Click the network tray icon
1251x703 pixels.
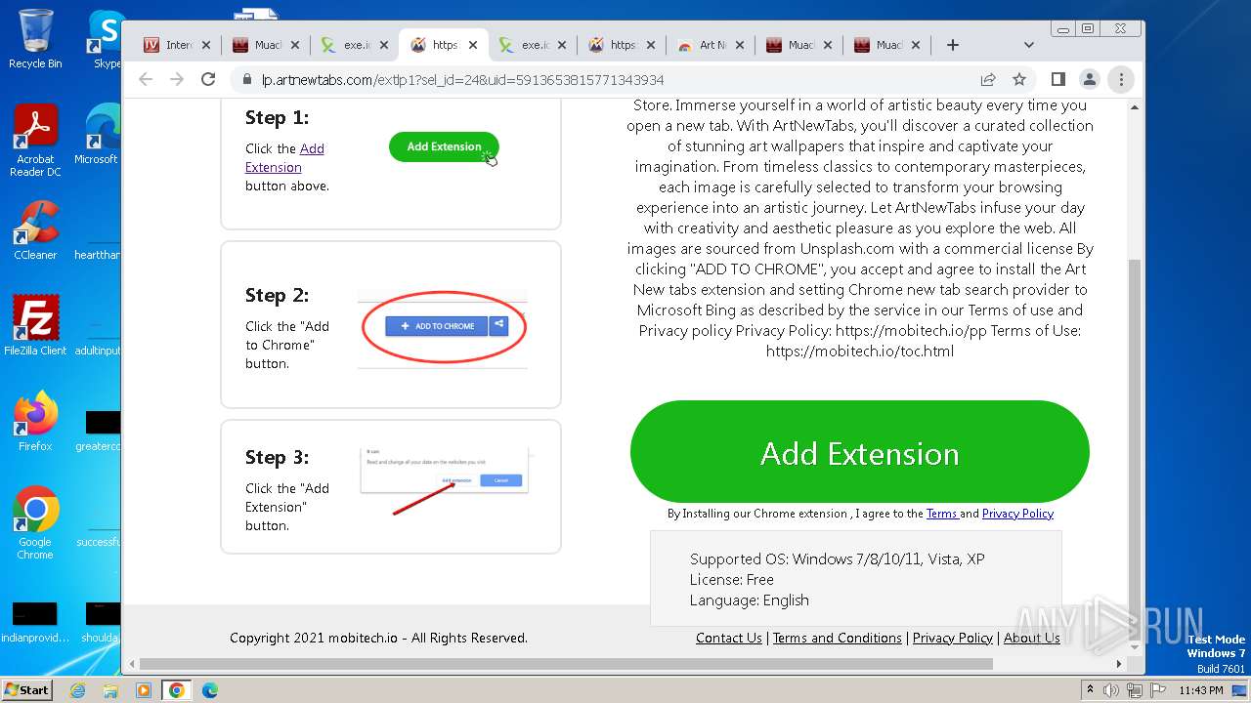pyautogui.click(x=1135, y=690)
